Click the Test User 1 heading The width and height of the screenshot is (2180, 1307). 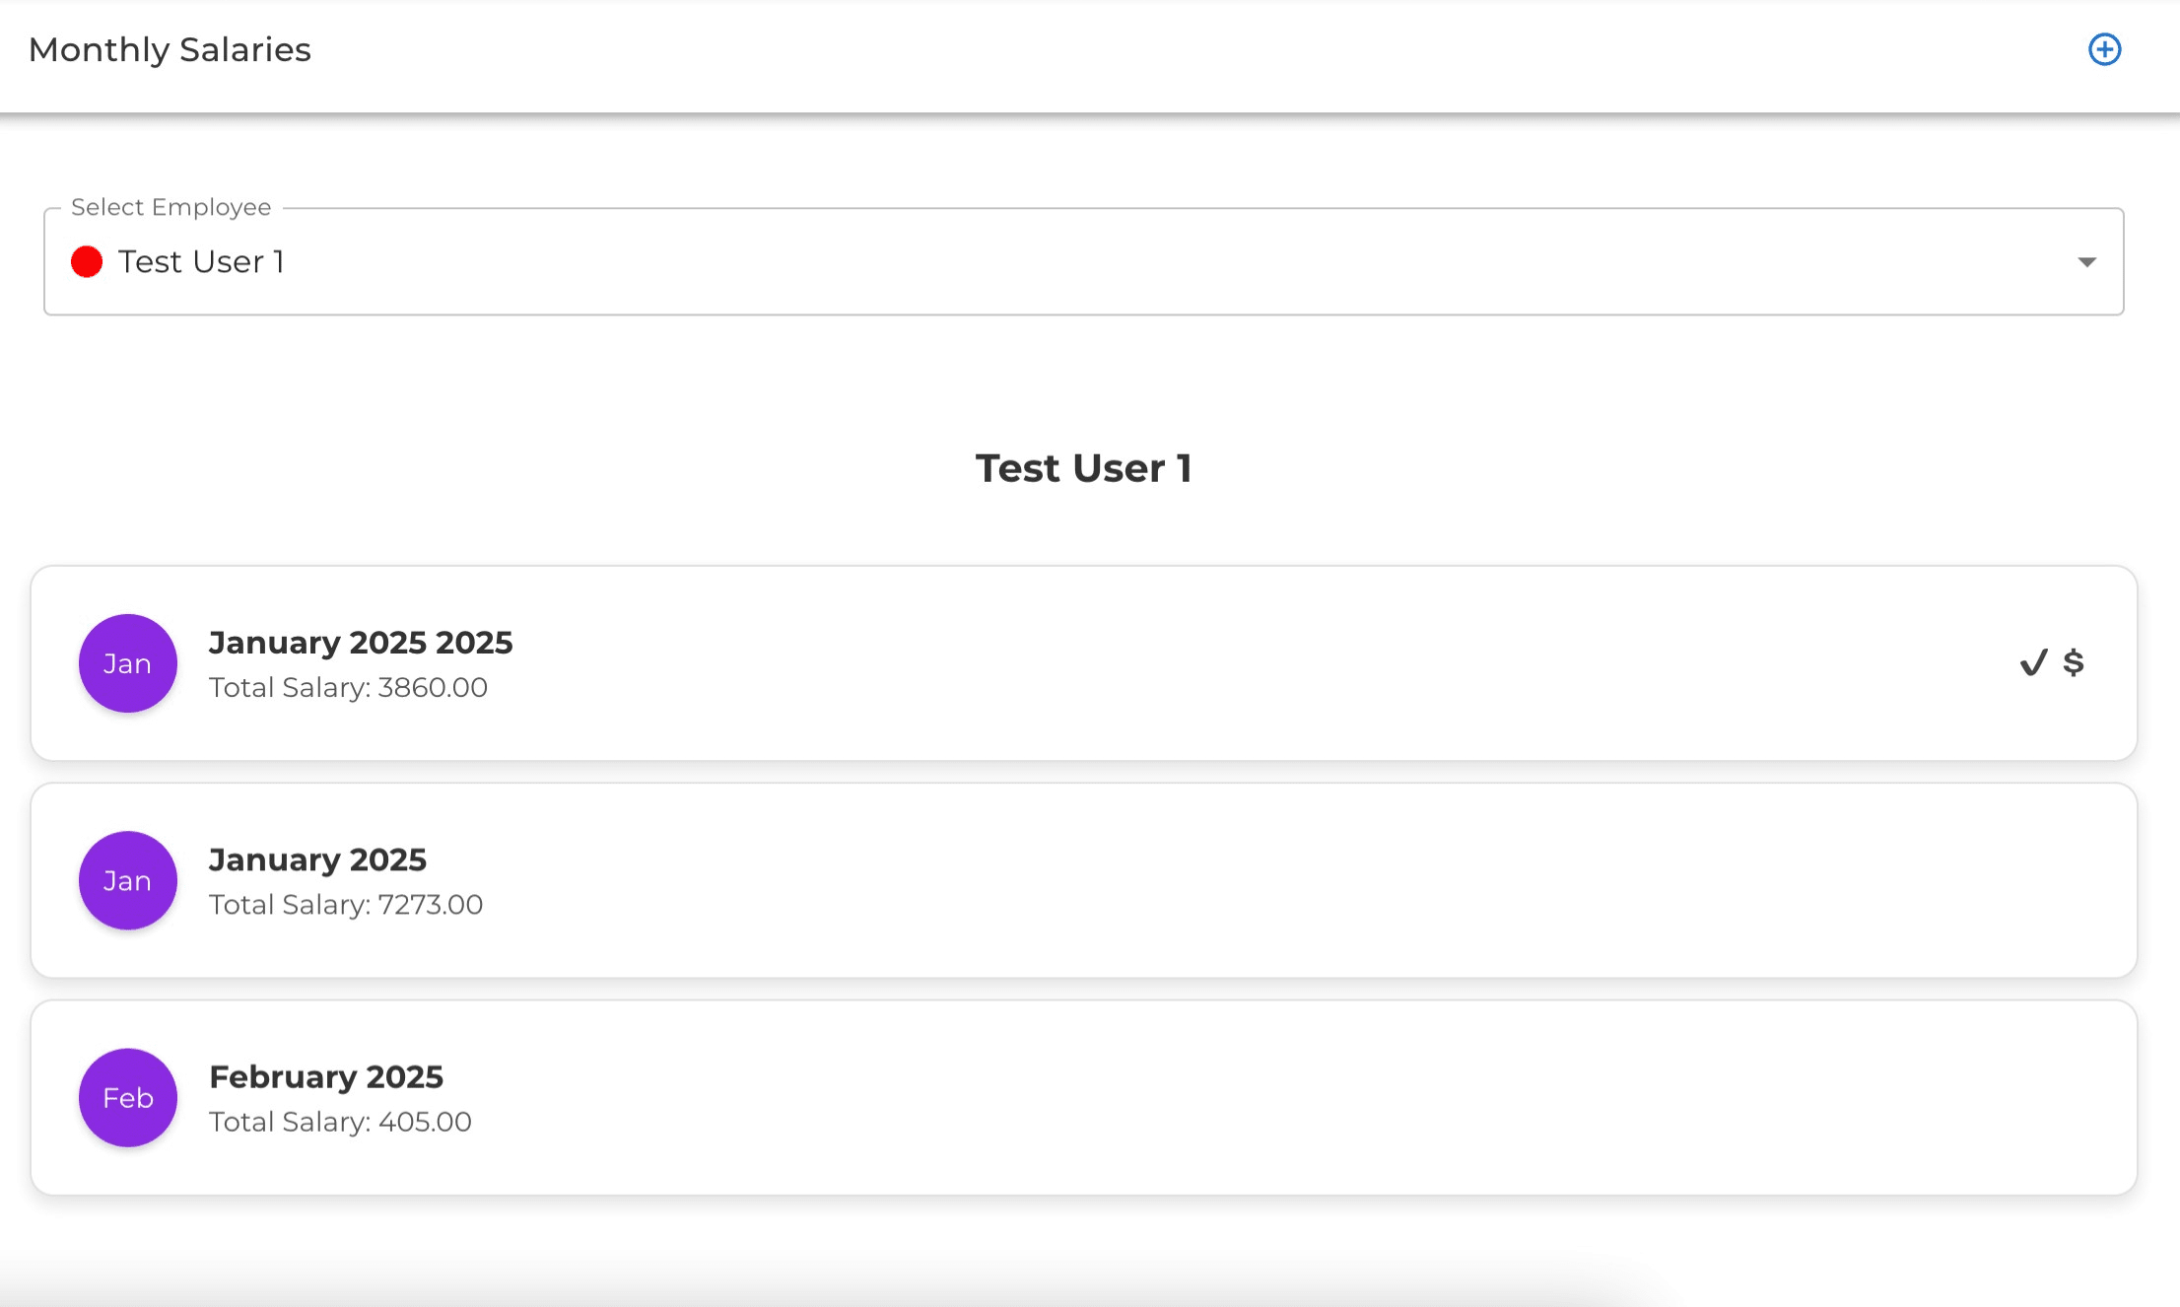click(1084, 468)
